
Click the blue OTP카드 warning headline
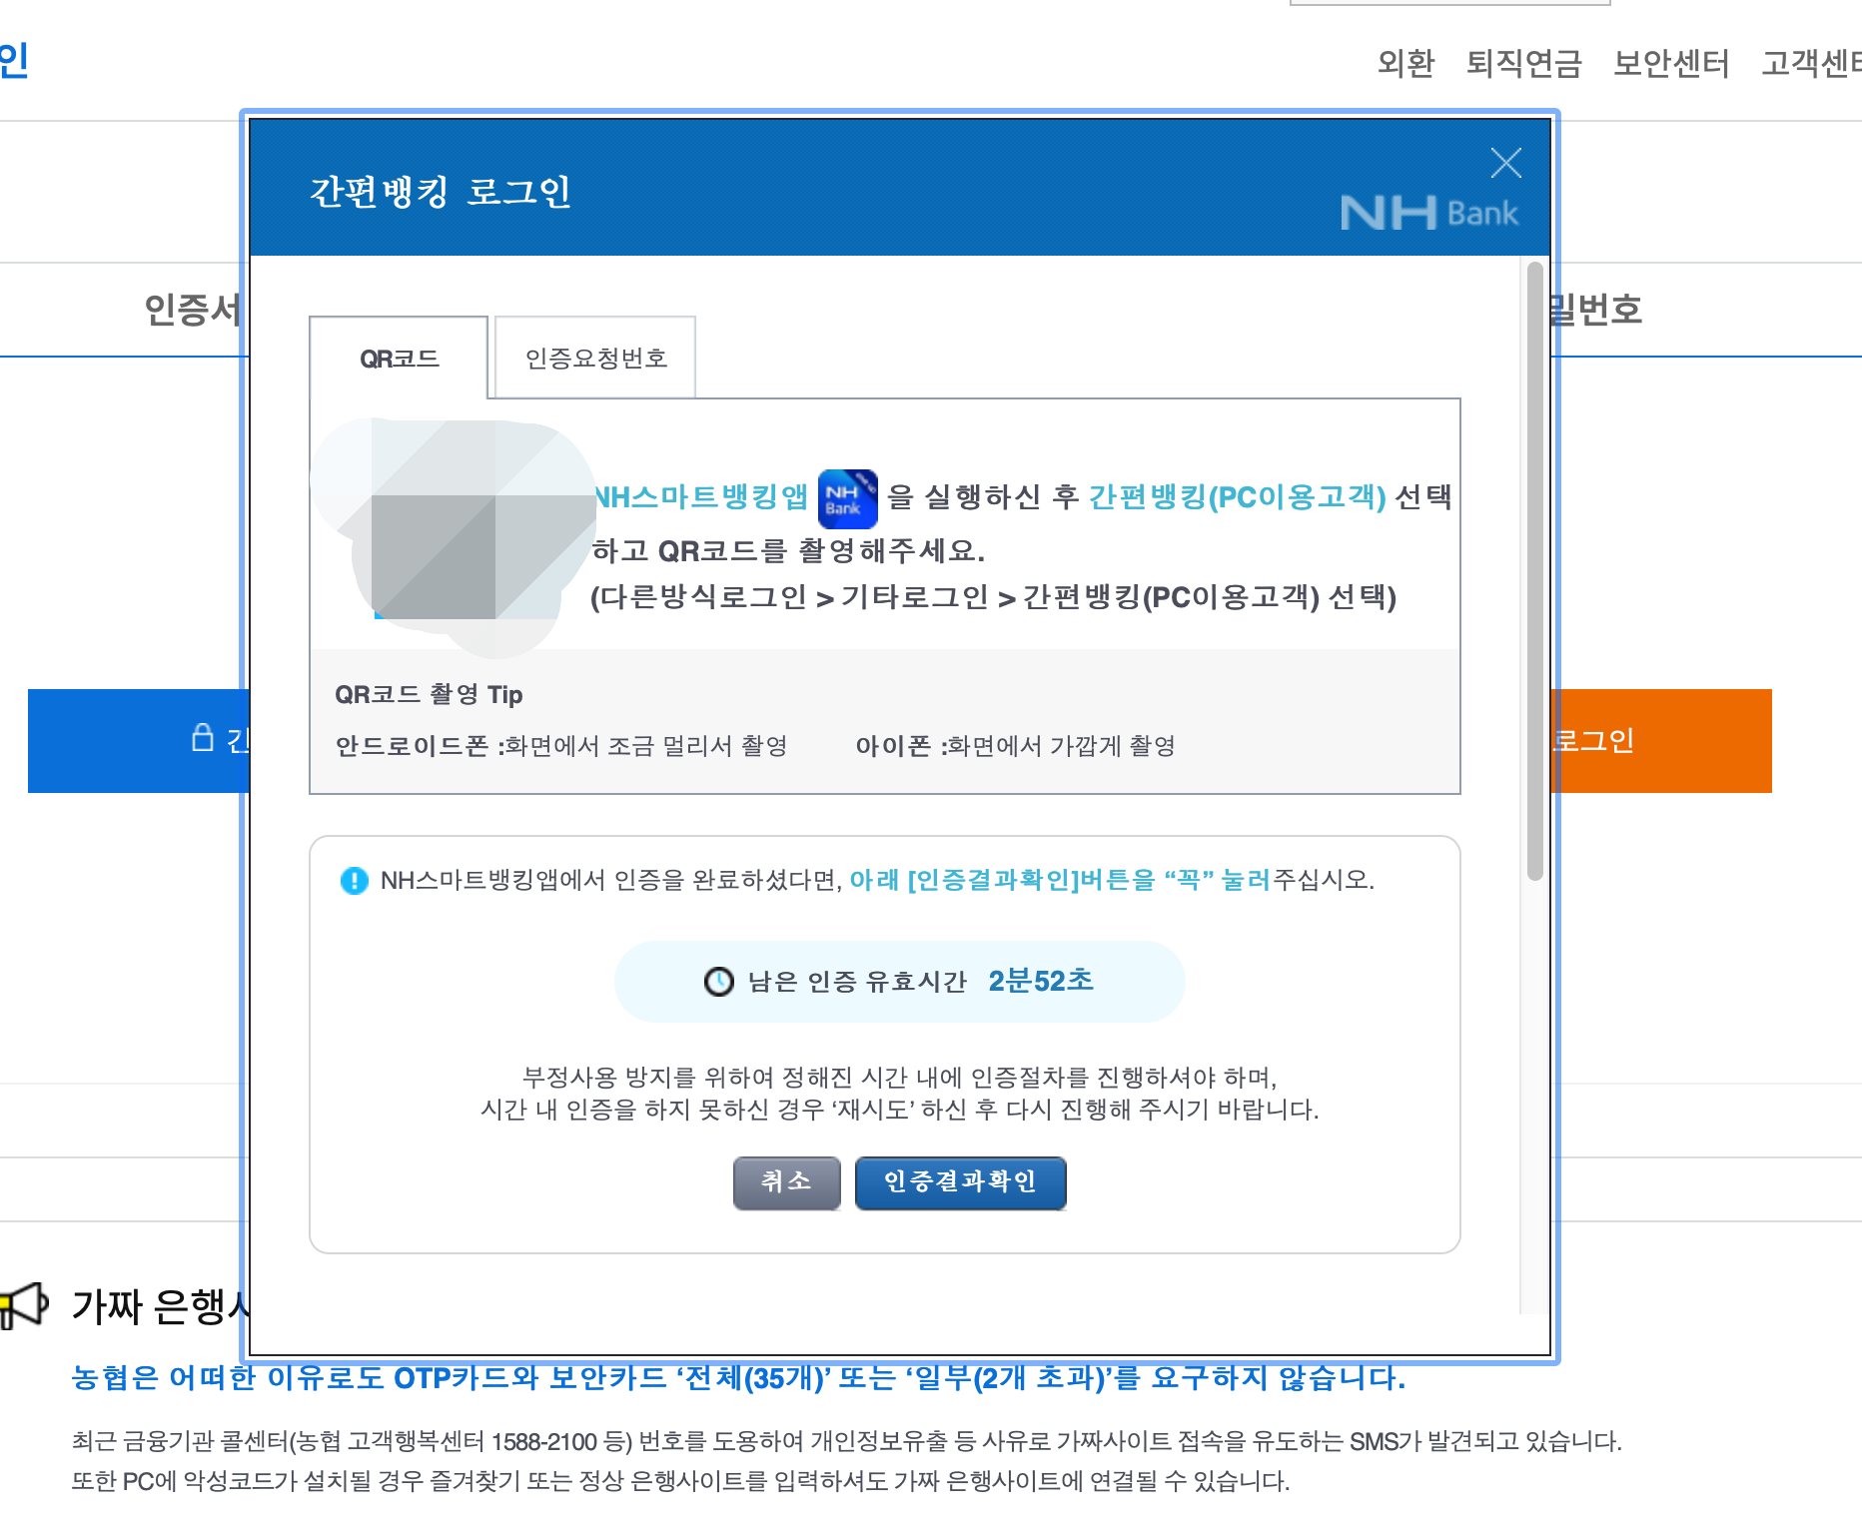[738, 1378]
